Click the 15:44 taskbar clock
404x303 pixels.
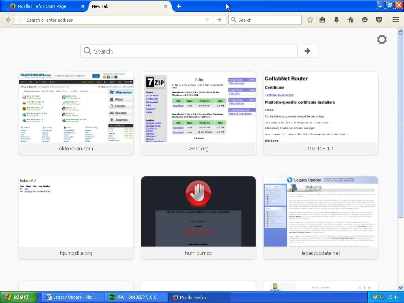point(393,297)
